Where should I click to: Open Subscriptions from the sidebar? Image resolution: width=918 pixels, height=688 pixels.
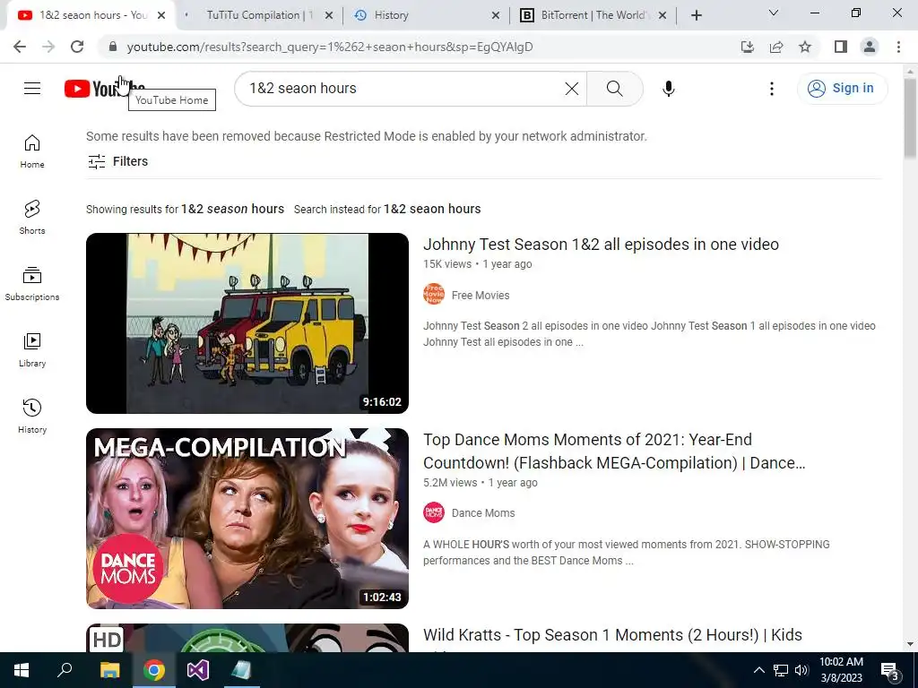[x=32, y=283]
